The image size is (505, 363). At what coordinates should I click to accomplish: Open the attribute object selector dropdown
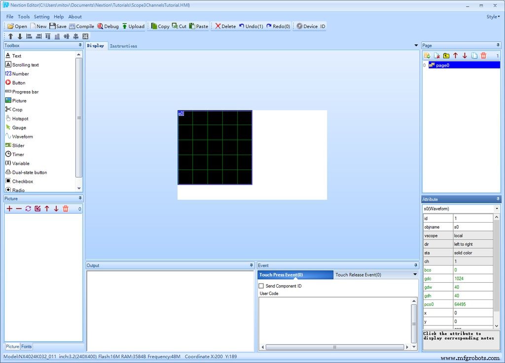click(496, 208)
